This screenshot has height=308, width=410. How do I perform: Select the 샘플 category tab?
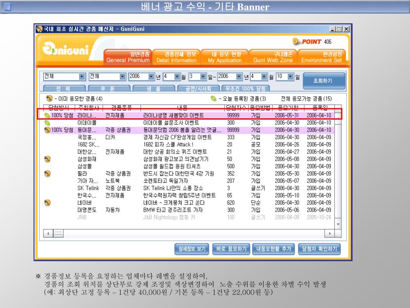(x=154, y=89)
